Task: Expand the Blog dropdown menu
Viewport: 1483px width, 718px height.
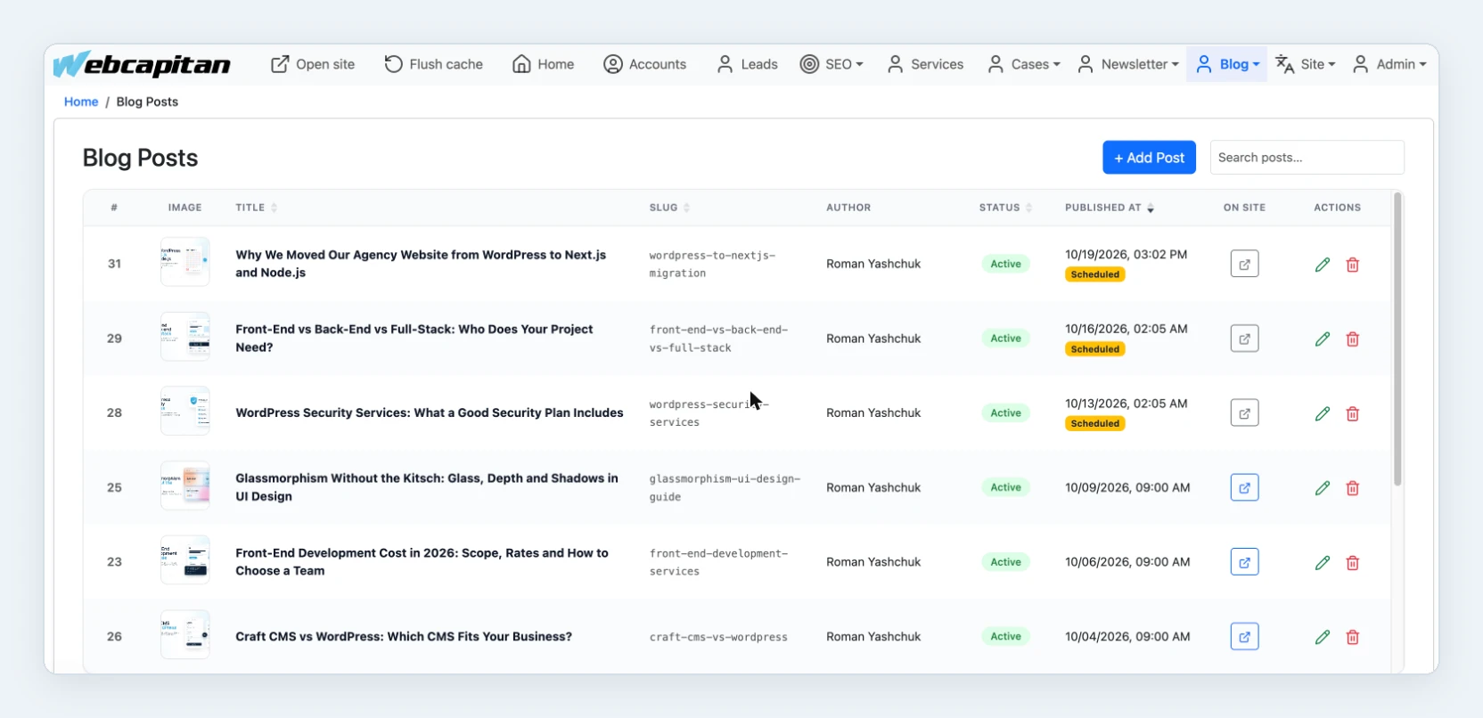Action: pyautogui.click(x=1227, y=64)
